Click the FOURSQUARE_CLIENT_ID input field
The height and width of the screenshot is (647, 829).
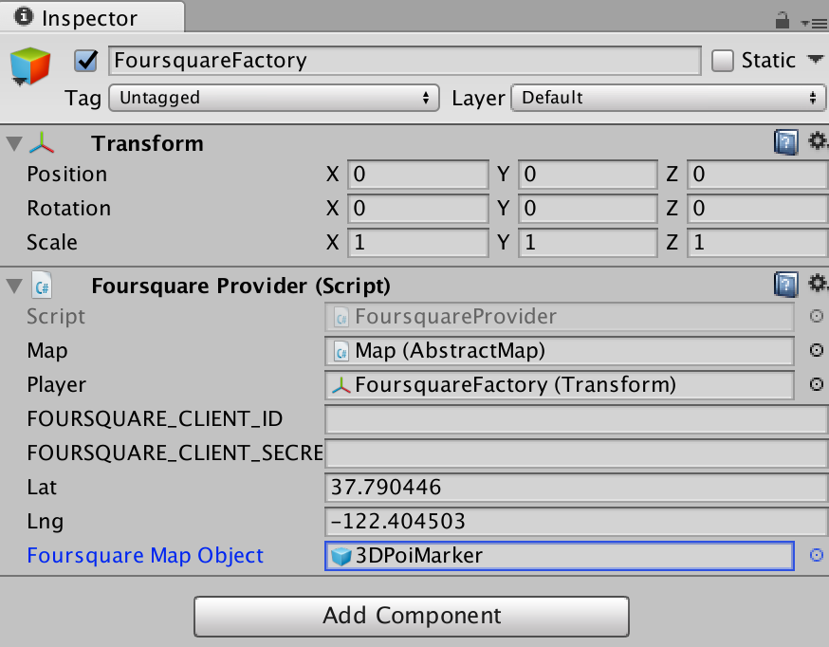click(x=577, y=419)
